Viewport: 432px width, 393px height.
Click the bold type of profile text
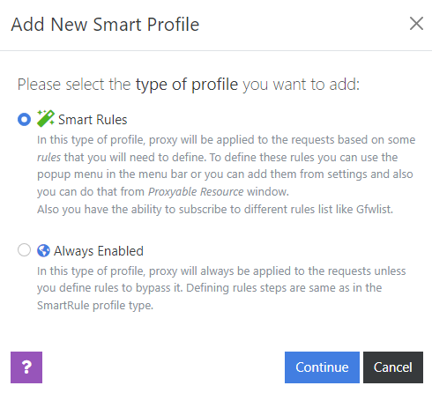tap(187, 85)
